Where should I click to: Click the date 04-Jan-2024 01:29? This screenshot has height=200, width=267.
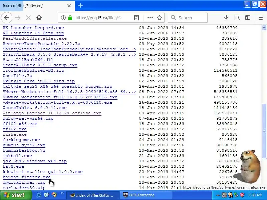pos(162,140)
